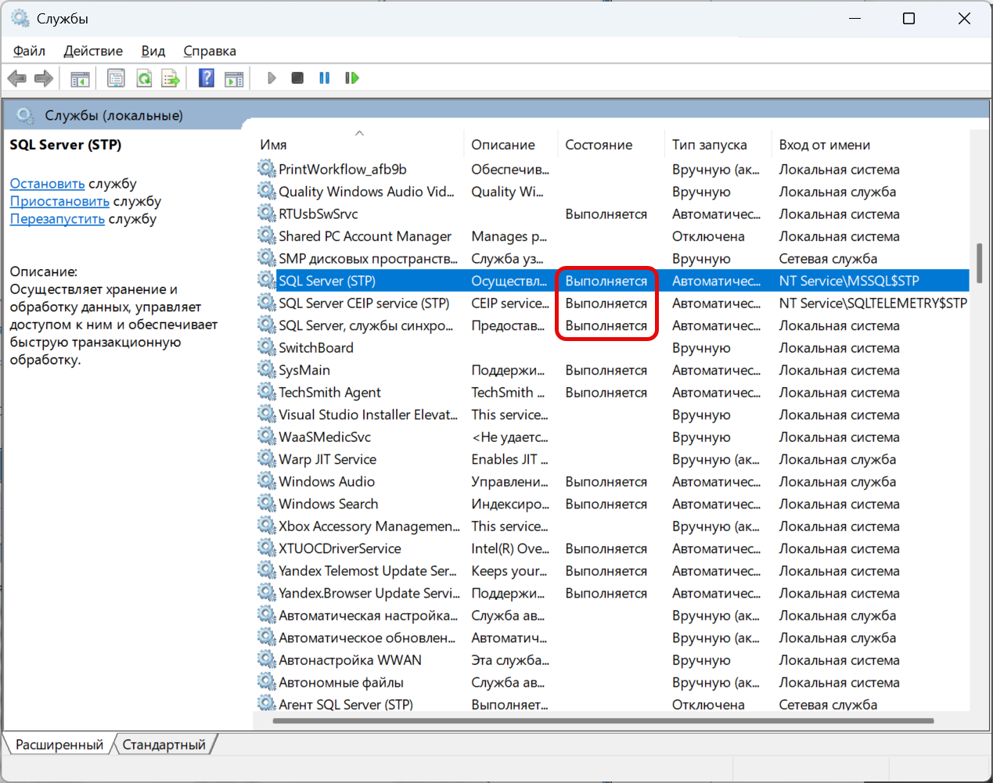
Task: Click the gear icon beside Windows Audio
Action: pyautogui.click(x=267, y=481)
